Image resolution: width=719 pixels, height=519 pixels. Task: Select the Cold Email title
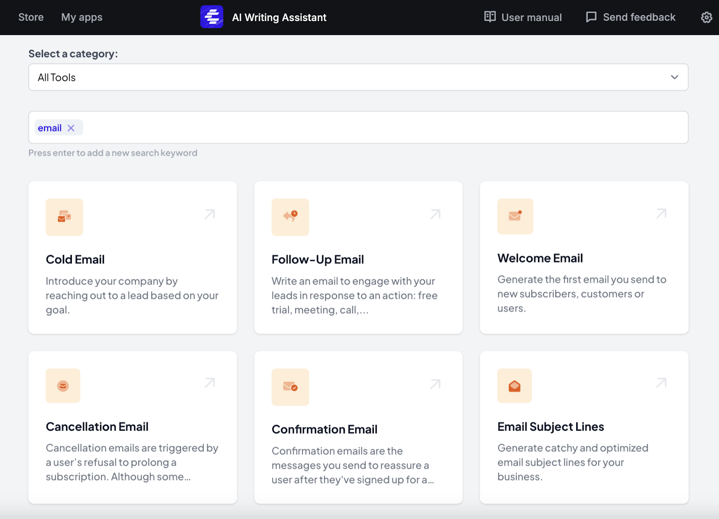coord(75,259)
